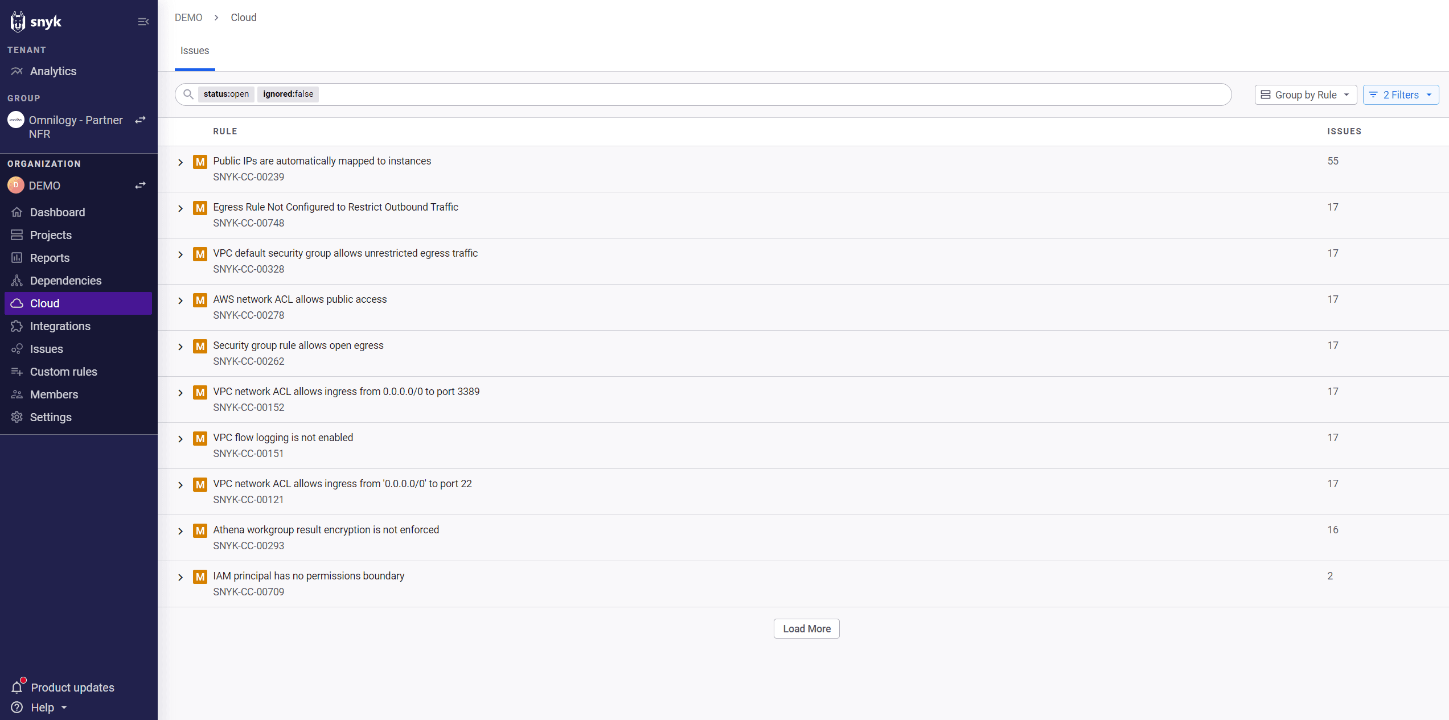Open Analytics in tenant menu
Viewport: 1449px width, 720px height.
[x=53, y=71]
